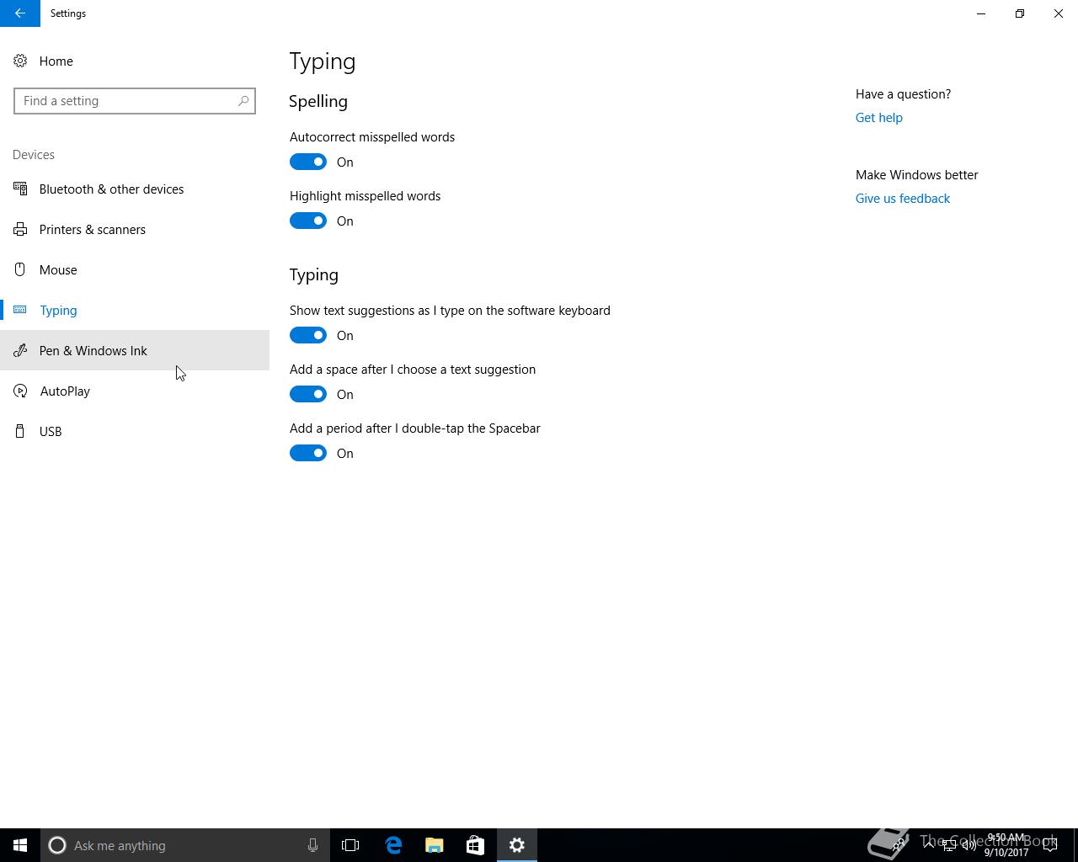The width and height of the screenshot is (1078, 862).
Task: Focus the Find a setting search box
Action: click(x=126, y=101)
